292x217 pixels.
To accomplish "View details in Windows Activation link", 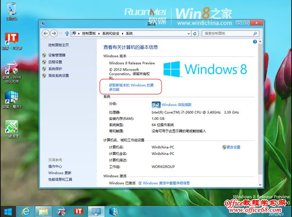I will click(x=164, y=183).
